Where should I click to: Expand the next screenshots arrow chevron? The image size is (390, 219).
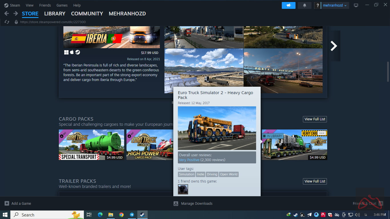point(333,46)
